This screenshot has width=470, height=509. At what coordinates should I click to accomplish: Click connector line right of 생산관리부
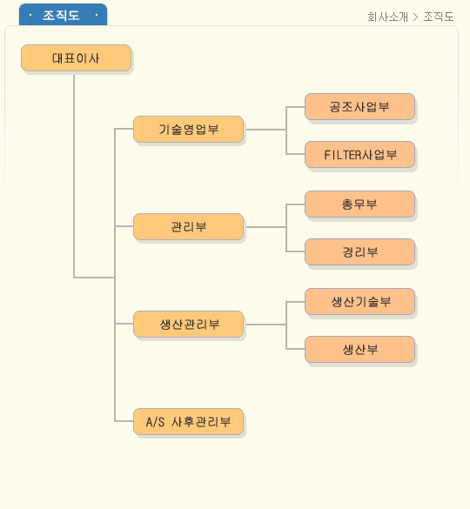pyautogui.click(x=266, y=325)
